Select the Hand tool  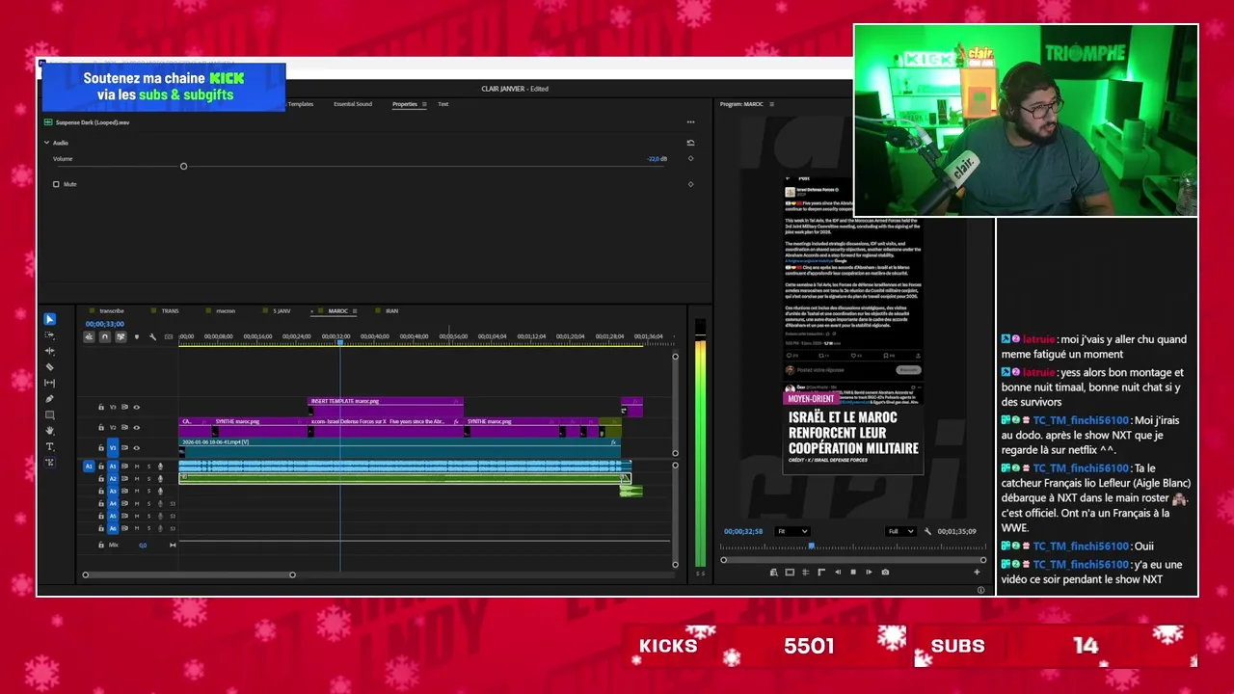tap(49, 431)
